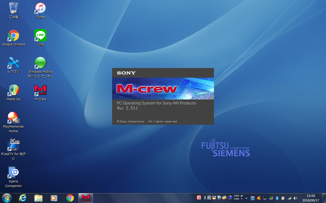Switch to M-crew taskbar button

tap(86, 198)
